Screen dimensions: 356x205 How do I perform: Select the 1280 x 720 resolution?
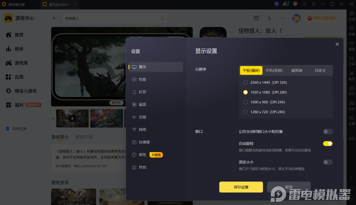(245, 112)
